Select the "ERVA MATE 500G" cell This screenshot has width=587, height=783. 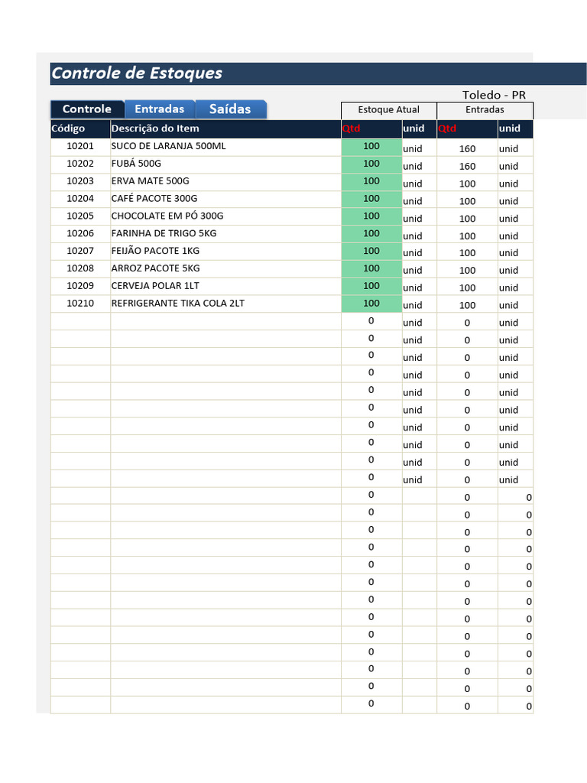(151, 181)
